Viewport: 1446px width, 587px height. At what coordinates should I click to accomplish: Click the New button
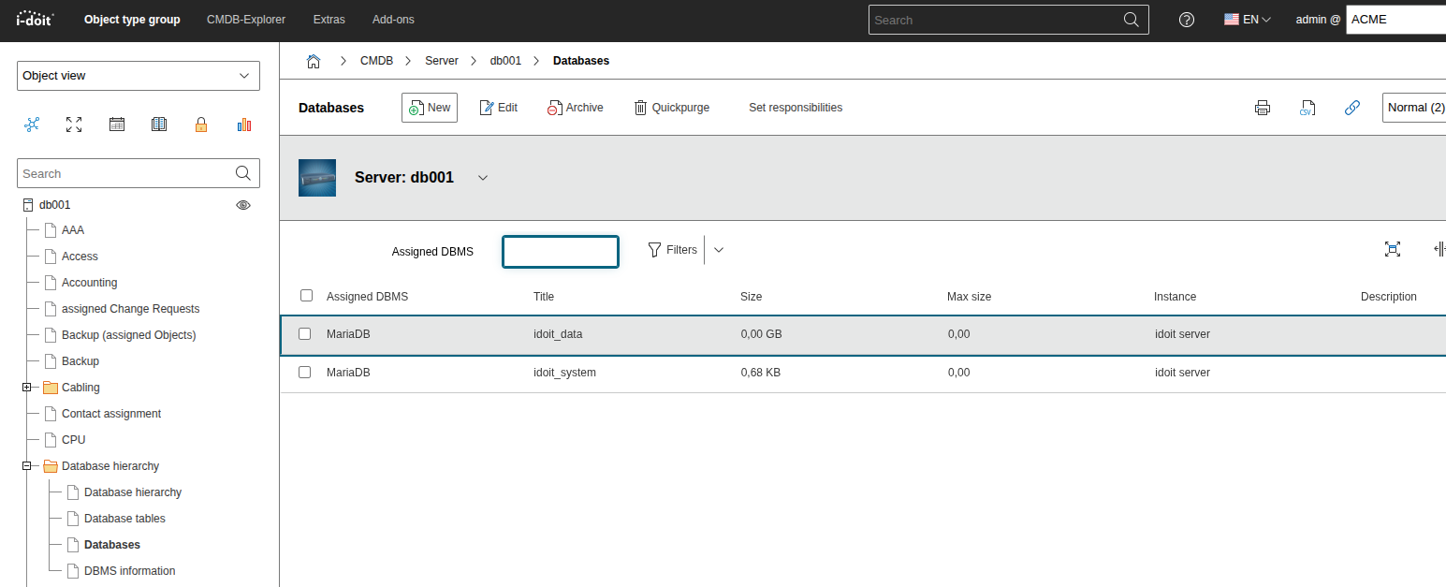point(430,108)
